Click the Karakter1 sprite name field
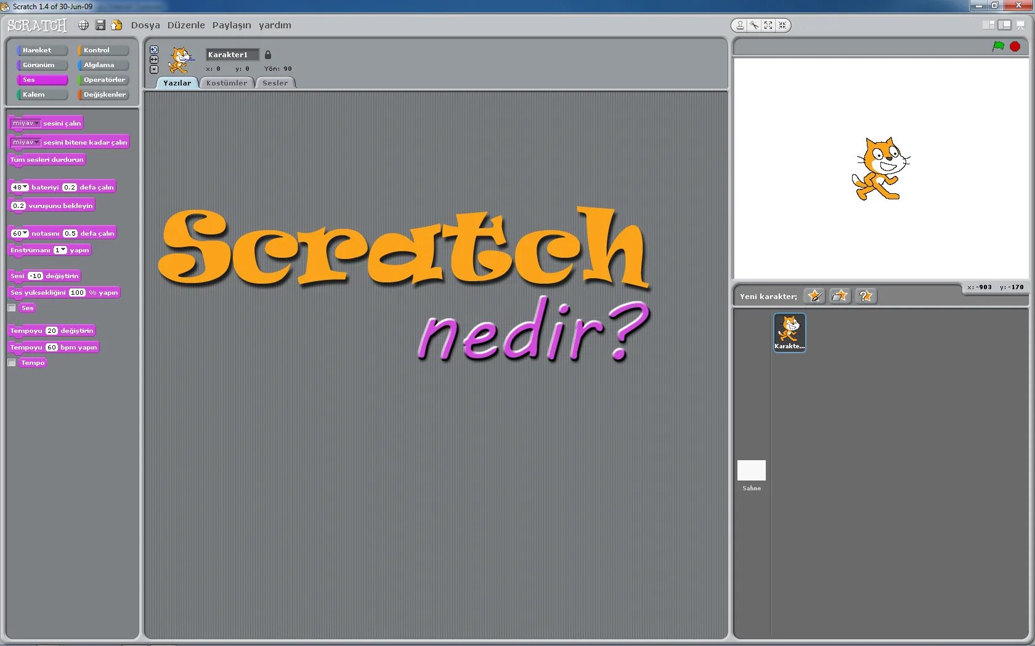The image size is (1035, 646). [232, 55]
